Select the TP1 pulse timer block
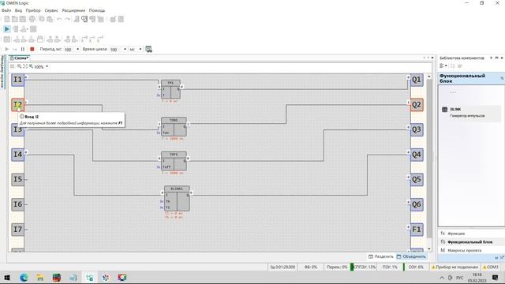The height and width of the screenshot is (284, 505). coord(170,89)
